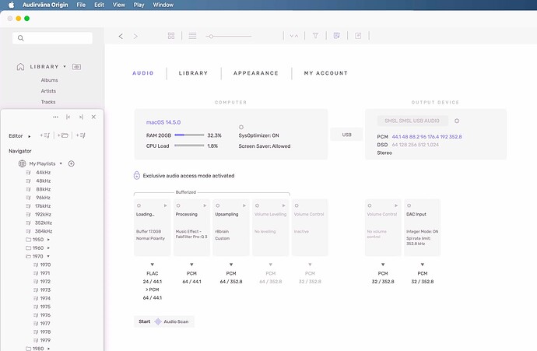Click the dock-left arrow in playlist panel
The width and height of the screenshot is (537, 351).
[68, 117]
